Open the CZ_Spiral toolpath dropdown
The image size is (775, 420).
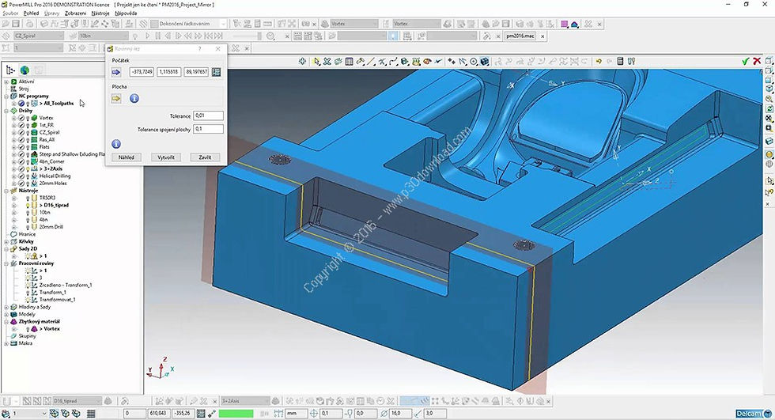coord(60,36)
